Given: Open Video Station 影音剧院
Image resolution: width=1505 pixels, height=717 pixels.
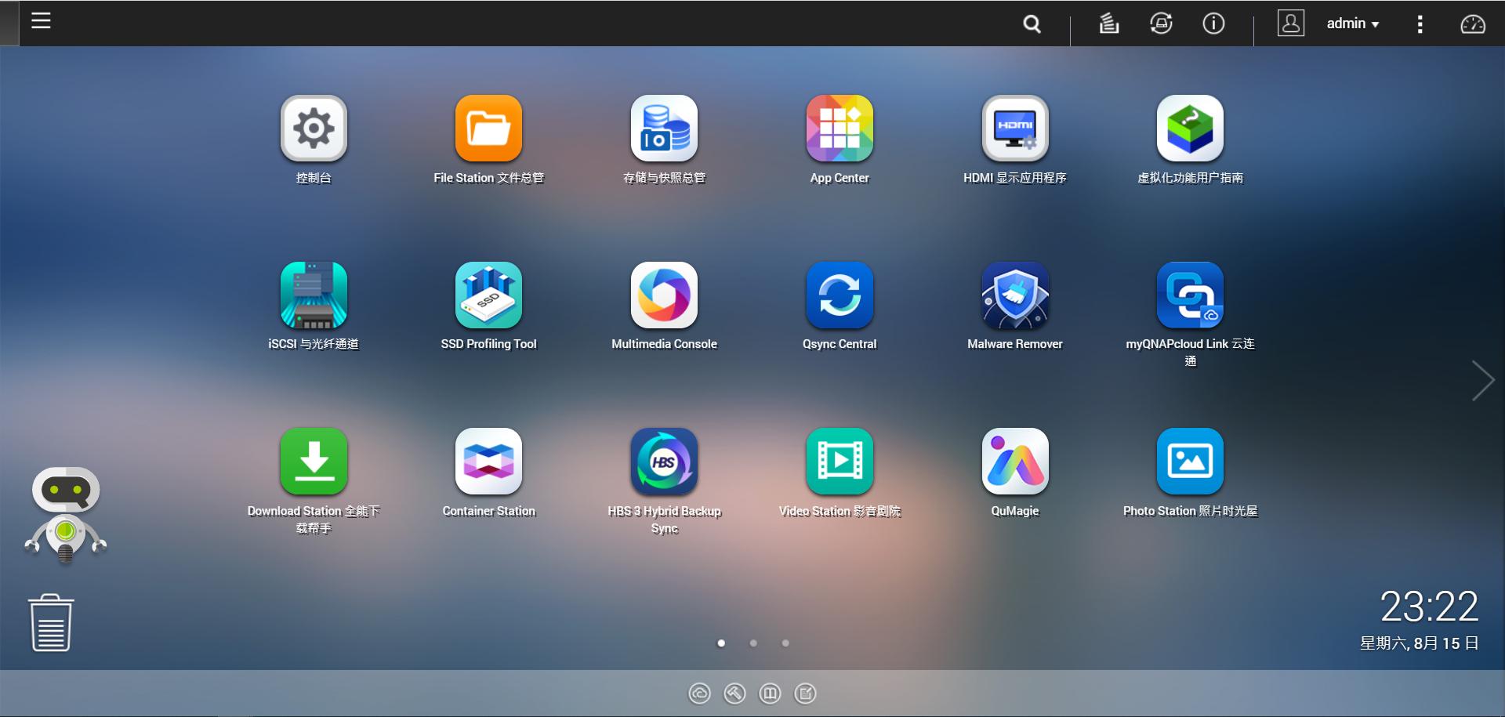Looking at the screenshot, I should tap(840, 462).
